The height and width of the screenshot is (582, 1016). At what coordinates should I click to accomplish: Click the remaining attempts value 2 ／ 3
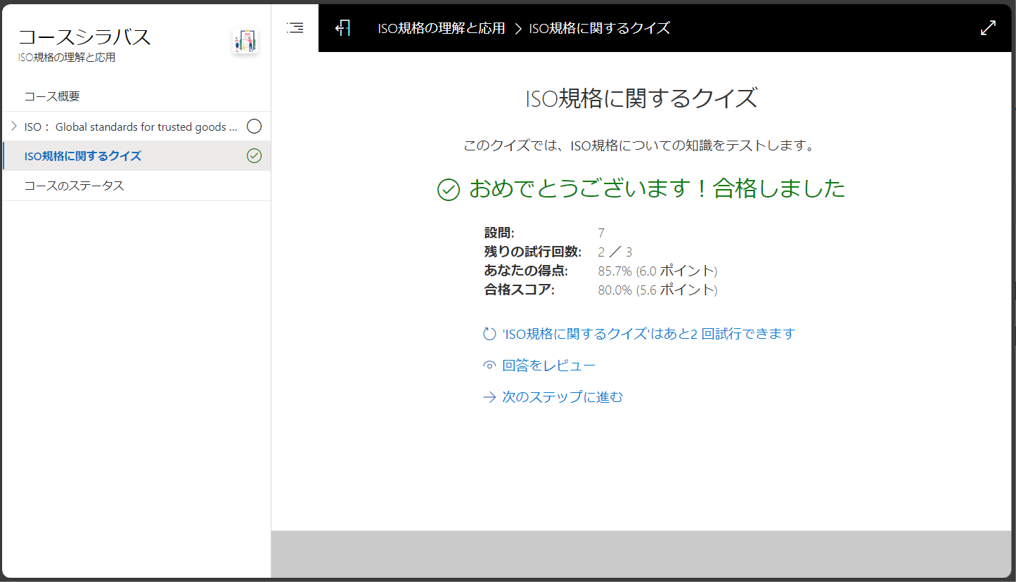pyautogui.click(x=615, y=252)
